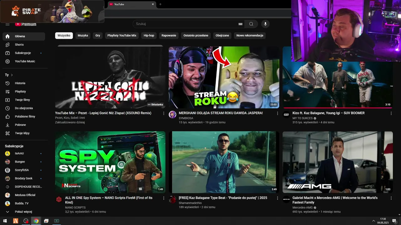
Task: Click the Mercedes-AMG channel avatar
Action: tap(286, 199)
